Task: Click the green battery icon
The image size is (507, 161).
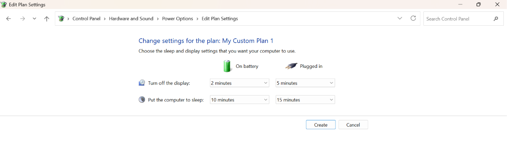Action: click(x=227, y=66)
